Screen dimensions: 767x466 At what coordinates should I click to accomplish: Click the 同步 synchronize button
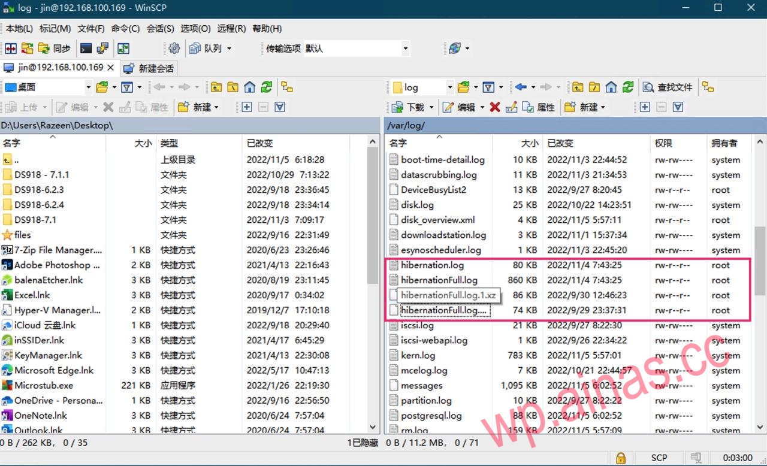pos(54,49)
